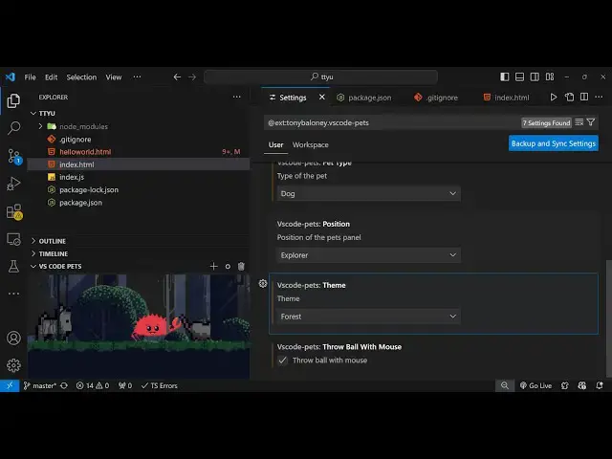Click the master branch status item
The width and height of the screenshot is (612, 459).
[x=40, y=385]
